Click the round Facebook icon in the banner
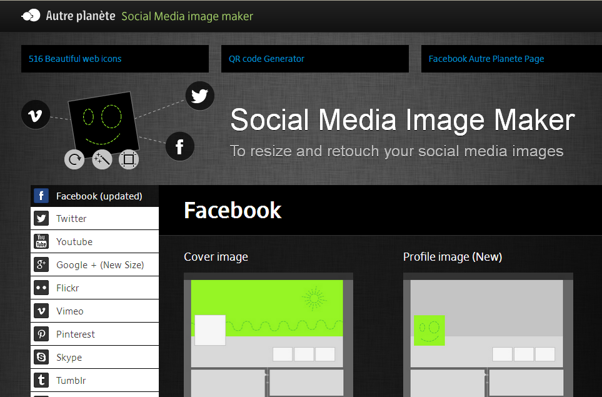This screenshot has width=602, height=397. (179, 146)
